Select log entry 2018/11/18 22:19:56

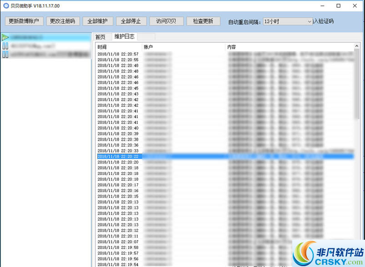pyautogui.click(x=225, y=259)
